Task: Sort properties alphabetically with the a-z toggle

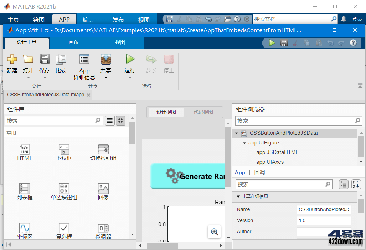Action: pos(356,184)
